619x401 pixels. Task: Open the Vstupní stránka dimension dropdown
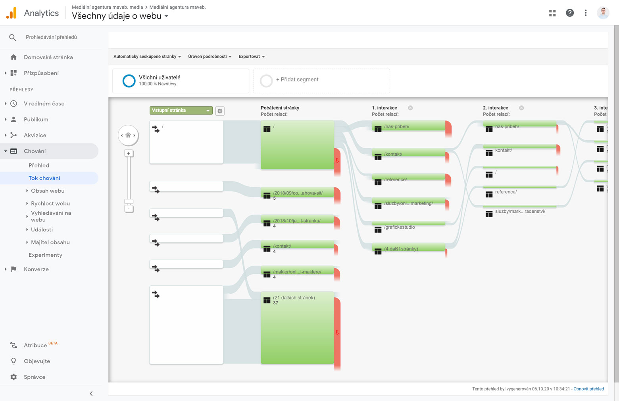tap(181, 111)
